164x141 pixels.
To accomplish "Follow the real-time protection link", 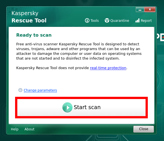I will (x=108, y=68).
